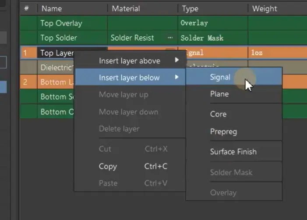Expand the Insert layer above submenu arrow

pos(177,60)
